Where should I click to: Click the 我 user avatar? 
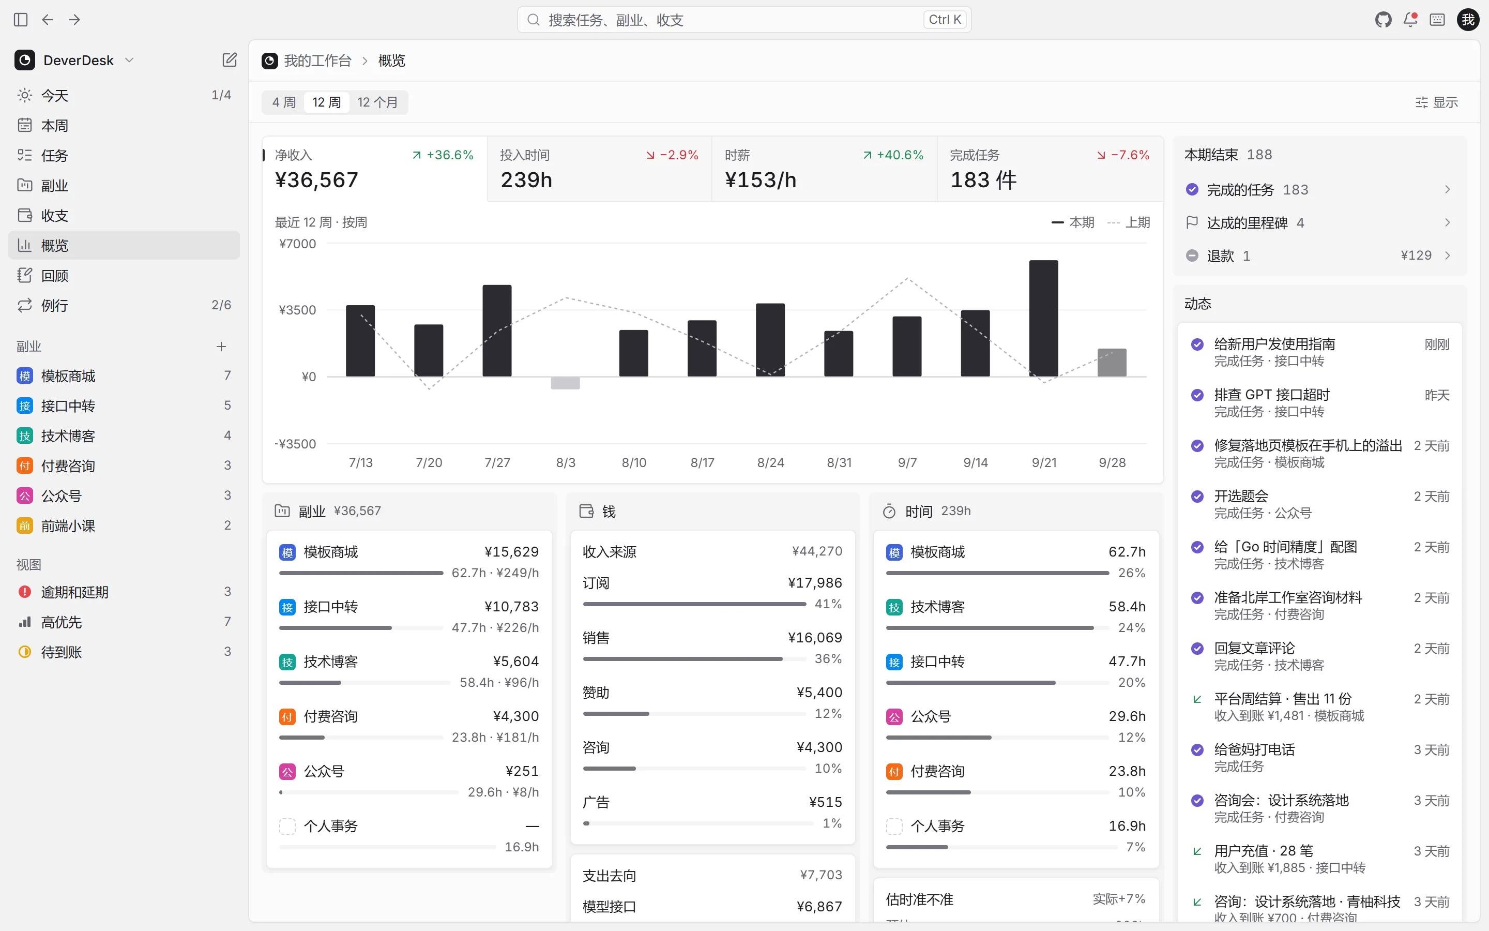click(x=1468, y=20)
